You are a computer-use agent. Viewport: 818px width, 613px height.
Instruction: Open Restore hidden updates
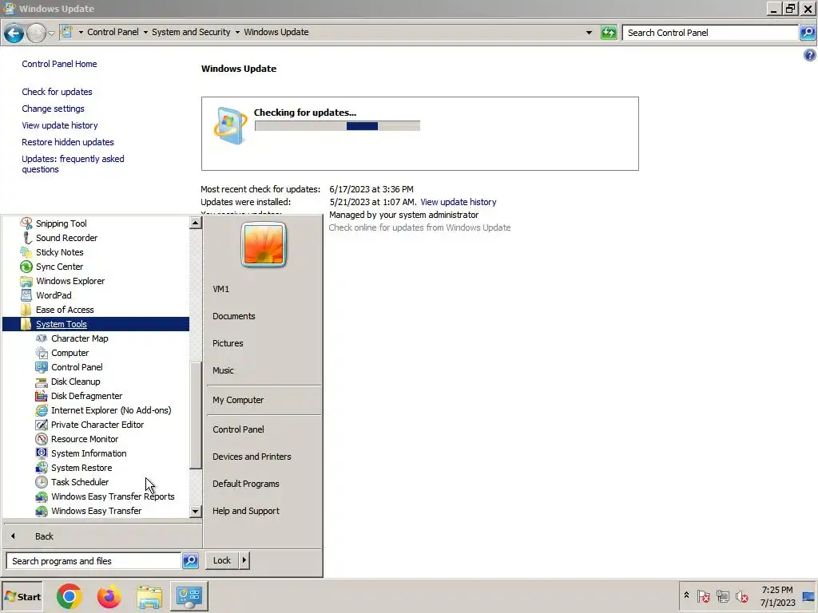(68, 142)
